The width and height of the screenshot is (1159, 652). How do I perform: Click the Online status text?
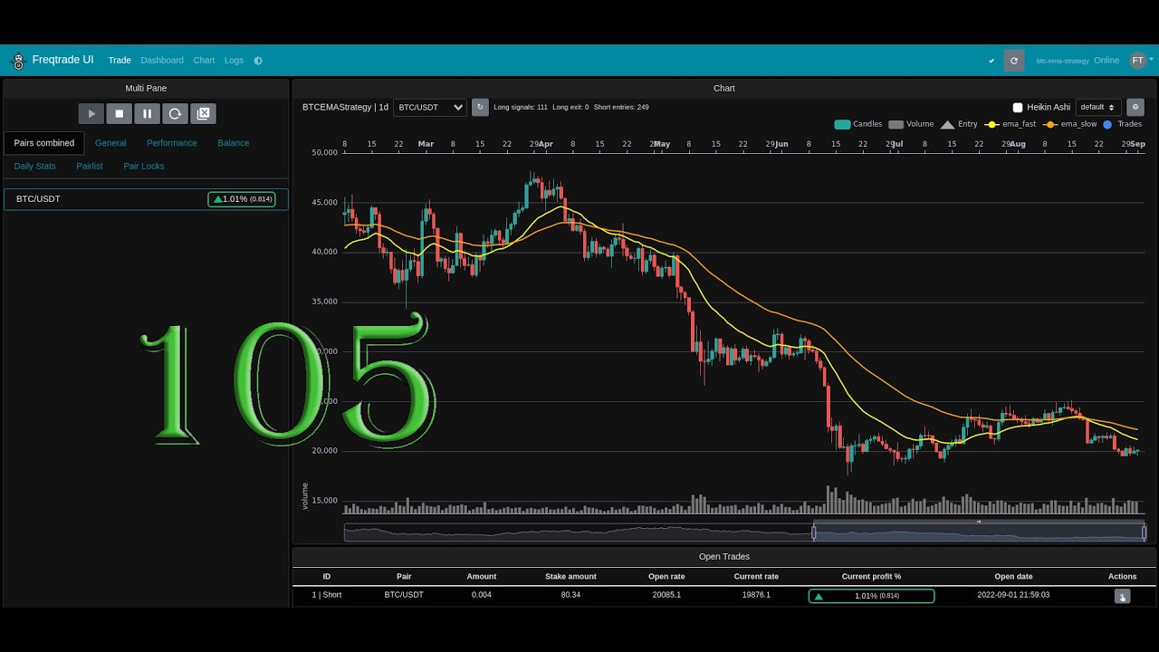(1106, 61)
